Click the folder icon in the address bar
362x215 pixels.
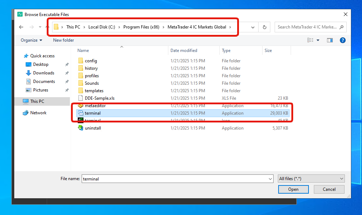[56, 27]
